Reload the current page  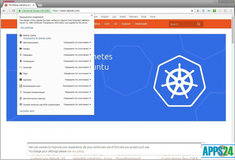pos(14,11)
